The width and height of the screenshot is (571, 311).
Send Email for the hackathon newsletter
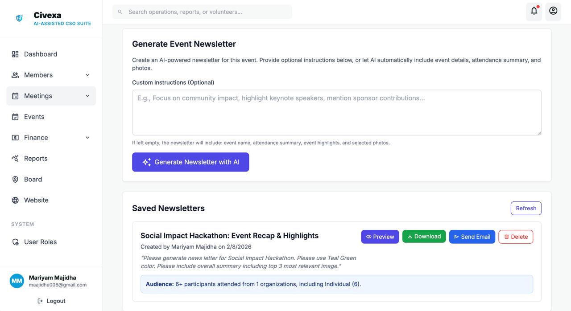[472, 237]
